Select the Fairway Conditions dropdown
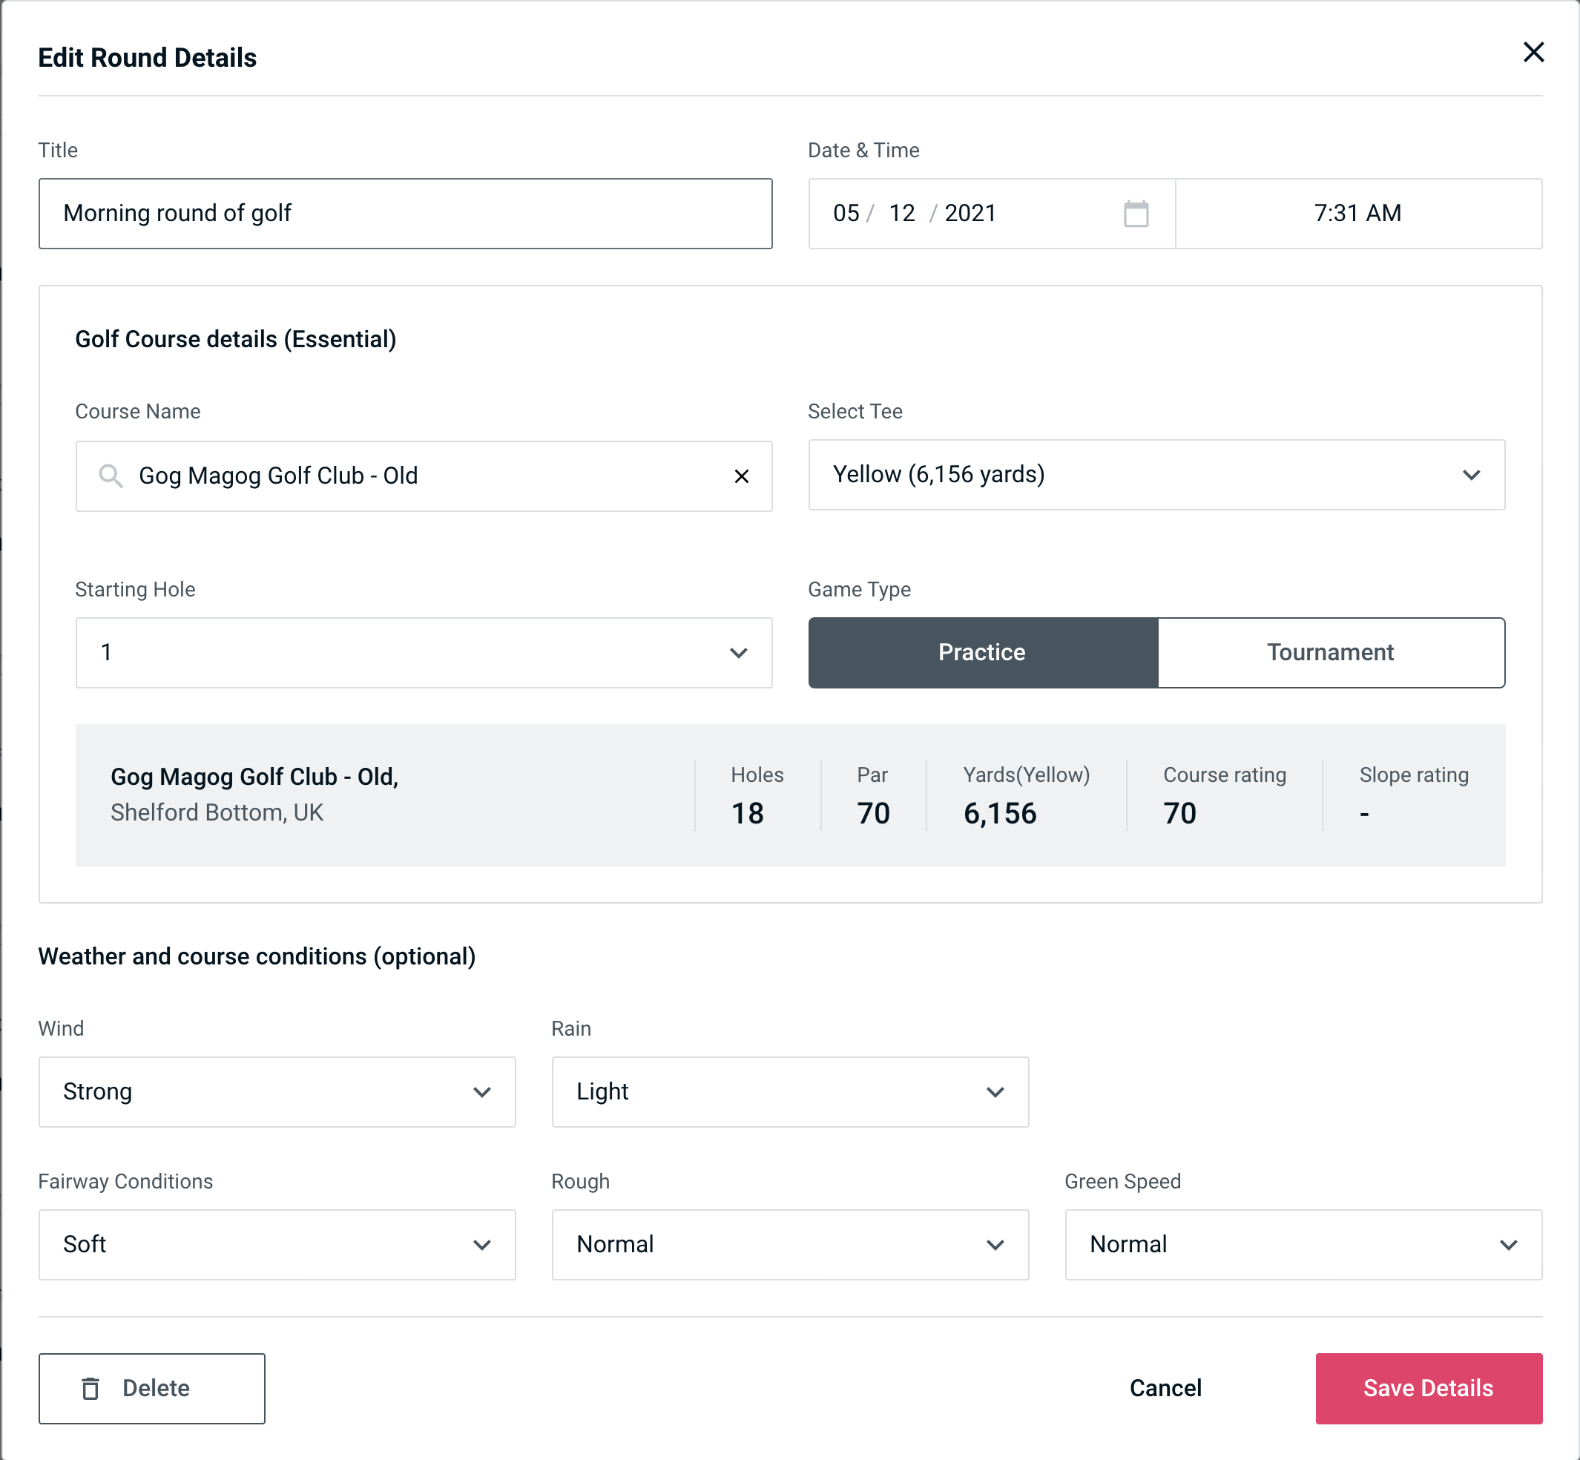 tap(277, 1243)
